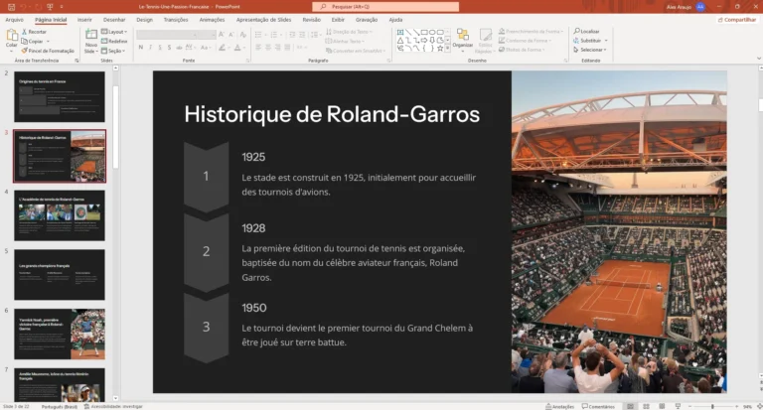The height and width of the screenshot is (410, 763).
Task: Switch to the Inserir tab
Action: click(x=84, y=20)
